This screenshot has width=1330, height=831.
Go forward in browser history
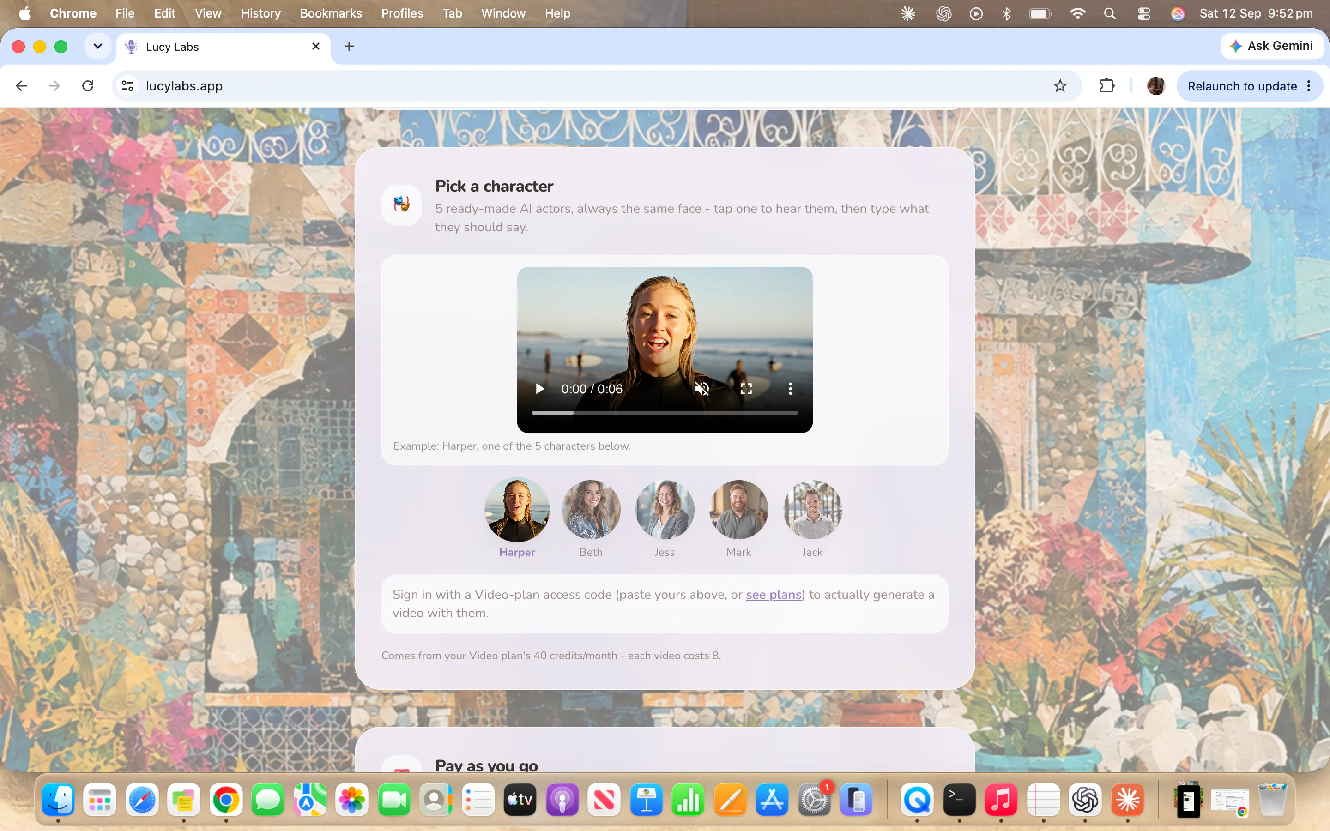pyautogui.click(x=54, y=86)
